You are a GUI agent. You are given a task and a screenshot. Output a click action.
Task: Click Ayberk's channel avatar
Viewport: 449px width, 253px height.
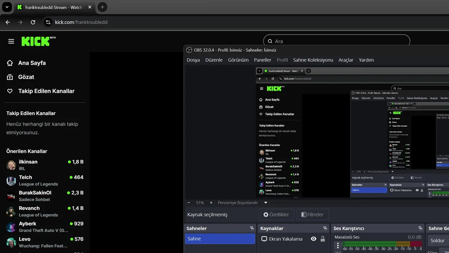(x=11, y=227)
